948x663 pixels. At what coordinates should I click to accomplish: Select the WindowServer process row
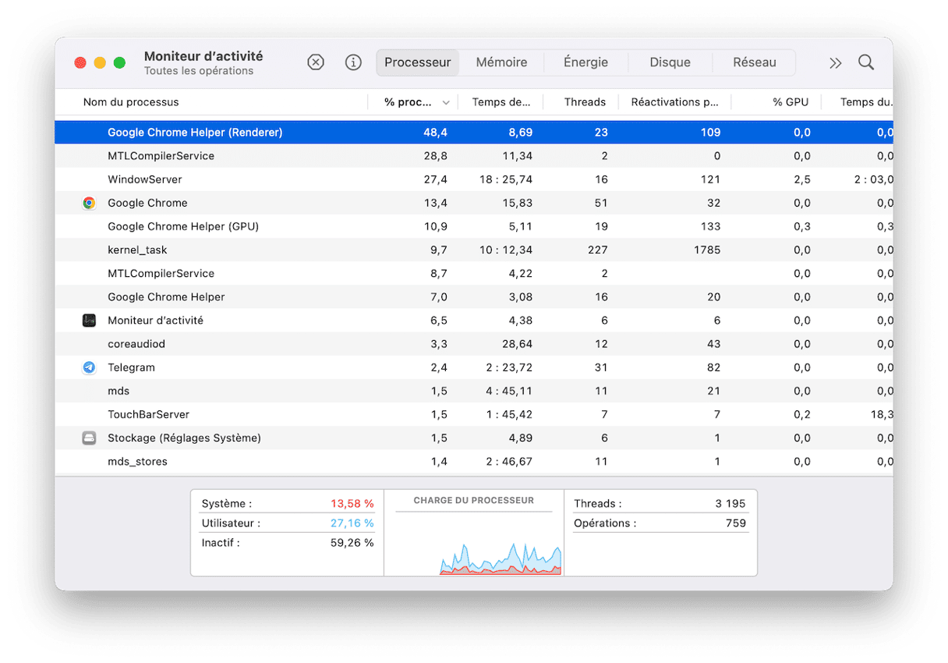[x=145, y=179]
